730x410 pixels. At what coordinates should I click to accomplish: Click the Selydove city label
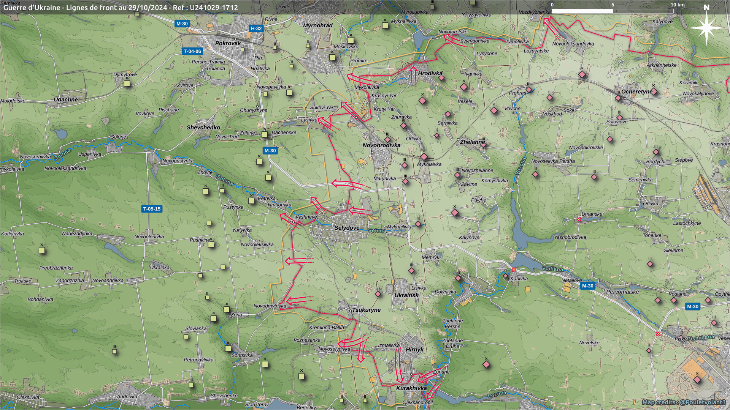(x=347, y=228)
